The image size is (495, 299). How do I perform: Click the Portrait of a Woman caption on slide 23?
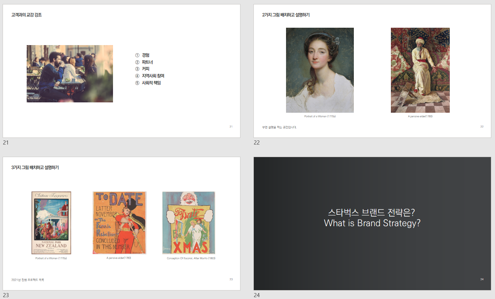pos(51,258)
